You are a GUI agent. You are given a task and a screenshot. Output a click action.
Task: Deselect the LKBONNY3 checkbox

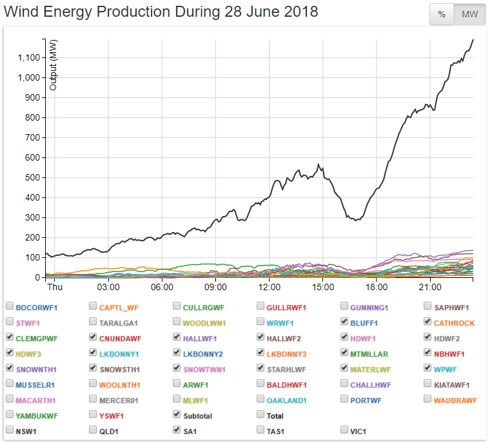pos(261,353)
